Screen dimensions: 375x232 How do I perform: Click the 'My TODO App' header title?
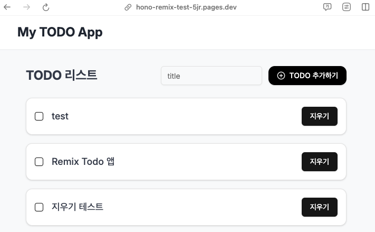[x=60, y=32]
